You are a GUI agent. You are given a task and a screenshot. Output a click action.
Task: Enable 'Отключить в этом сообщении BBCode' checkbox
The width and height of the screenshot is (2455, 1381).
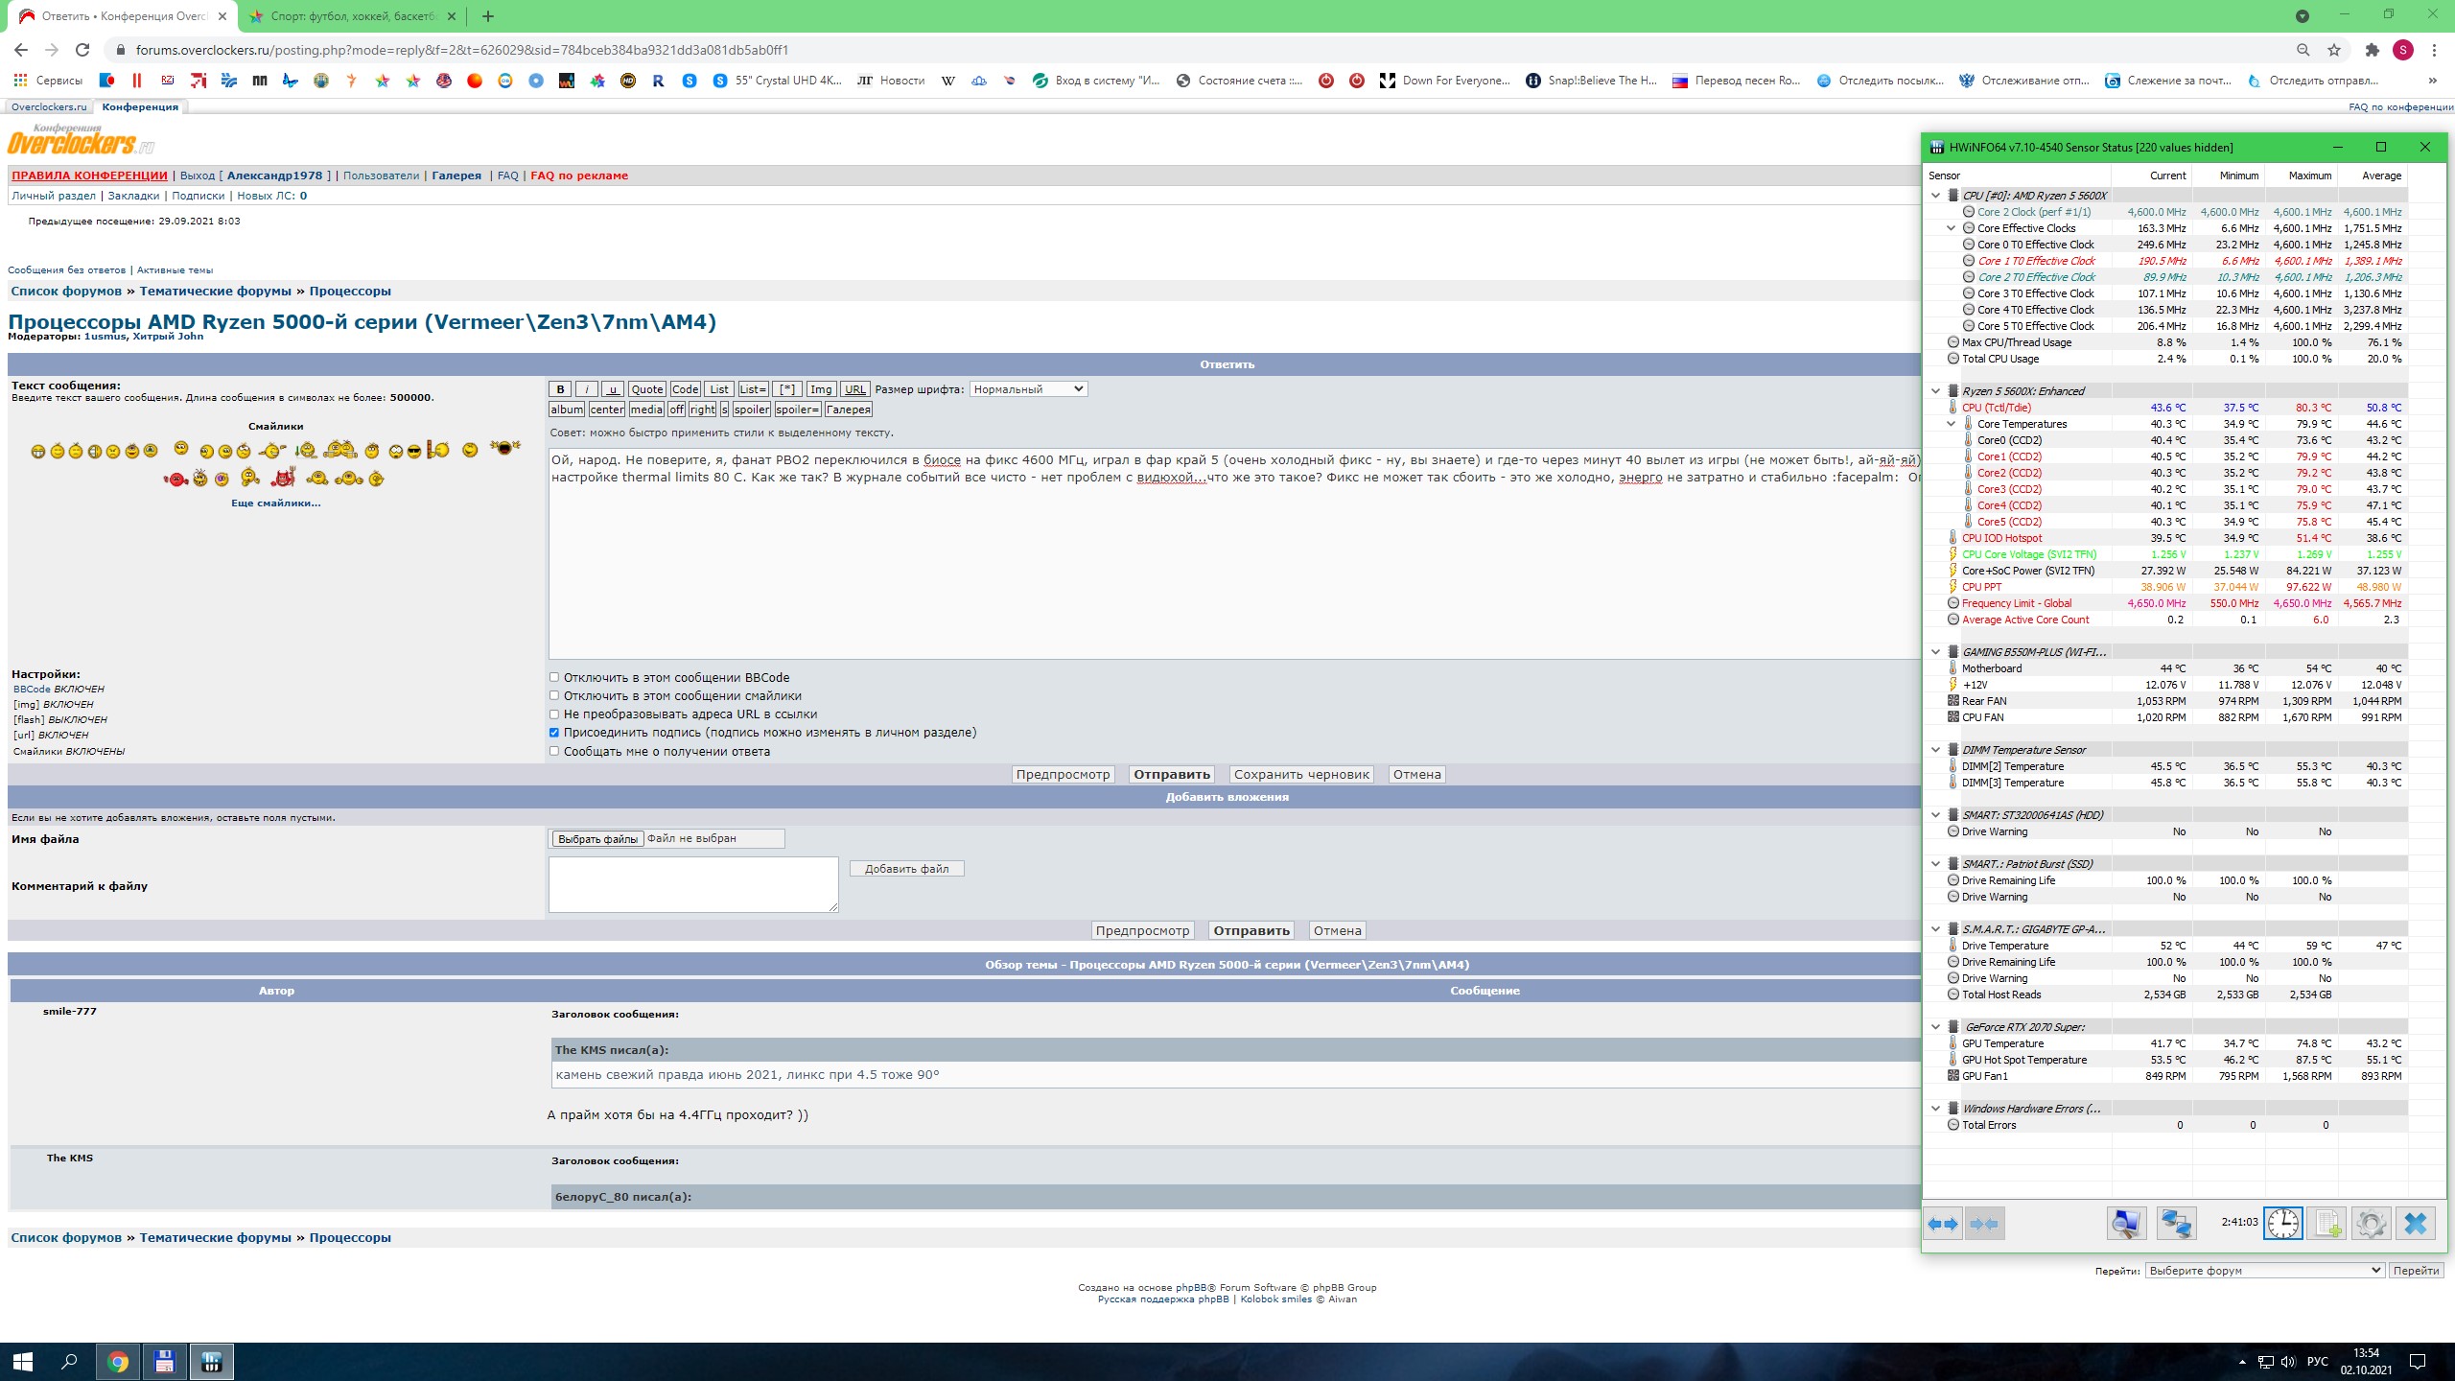coord(554,677)
